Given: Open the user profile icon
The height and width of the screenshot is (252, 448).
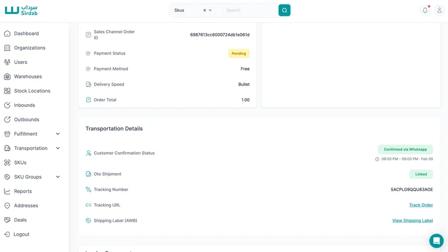Looking at the screenshot, I should [x=440, y=10].
